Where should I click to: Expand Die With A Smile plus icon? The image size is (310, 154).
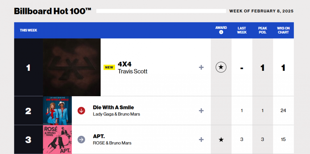click(x=201, y=111)
